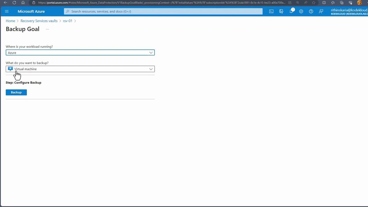Click 'What do you want to backup?' label
Screen dimensions: 368x207
(27, 63)
